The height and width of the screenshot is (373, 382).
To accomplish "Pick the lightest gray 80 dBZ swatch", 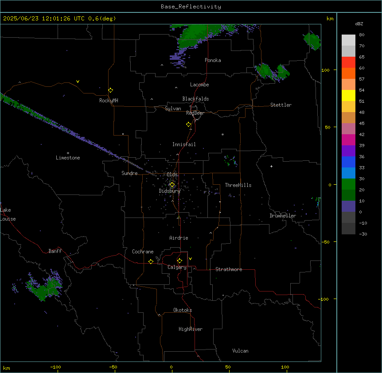I will pos(348,40).
